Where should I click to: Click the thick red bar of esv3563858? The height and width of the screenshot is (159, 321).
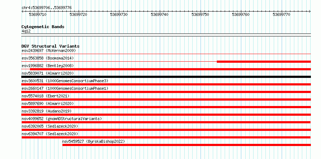click(264, 62)
